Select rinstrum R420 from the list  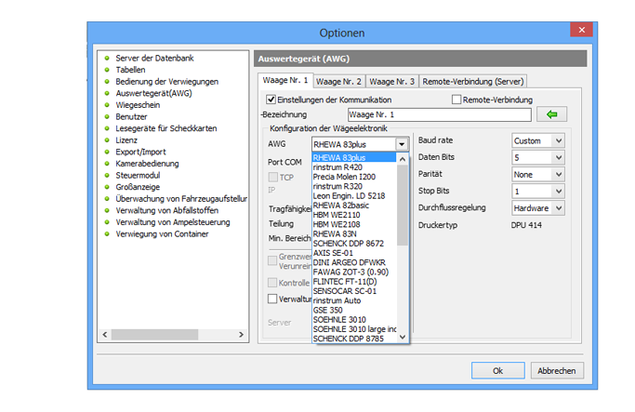click(337, 168)
